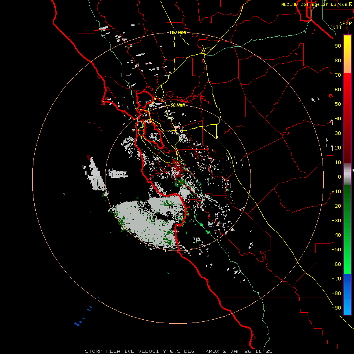This screenshot has height=354, width=354.
Task: Click the 10 value on velocity scale
Action: pos(338,162)
